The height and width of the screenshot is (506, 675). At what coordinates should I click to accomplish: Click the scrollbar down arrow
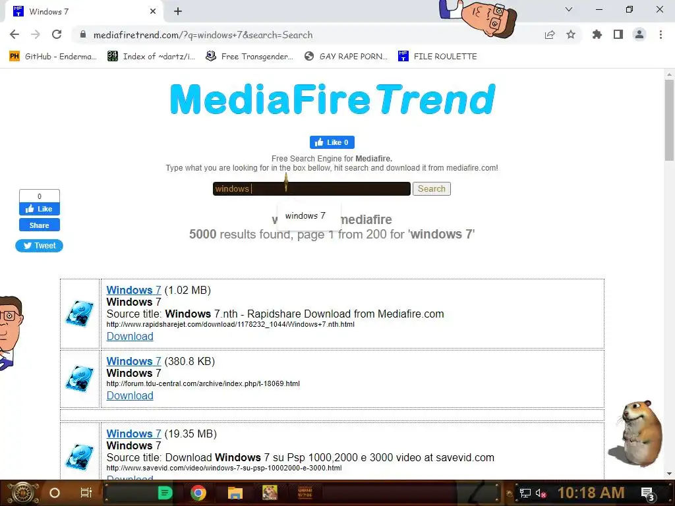click(x=669, y=474)
